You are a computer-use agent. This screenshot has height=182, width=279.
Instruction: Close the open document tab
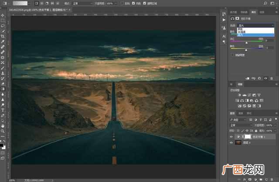[70, 10]
